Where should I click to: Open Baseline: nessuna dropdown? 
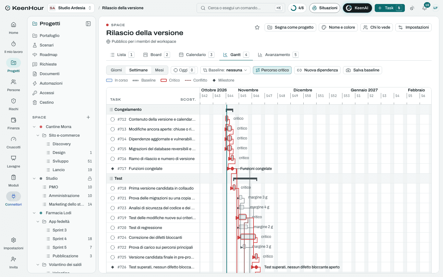coord(225,70)
